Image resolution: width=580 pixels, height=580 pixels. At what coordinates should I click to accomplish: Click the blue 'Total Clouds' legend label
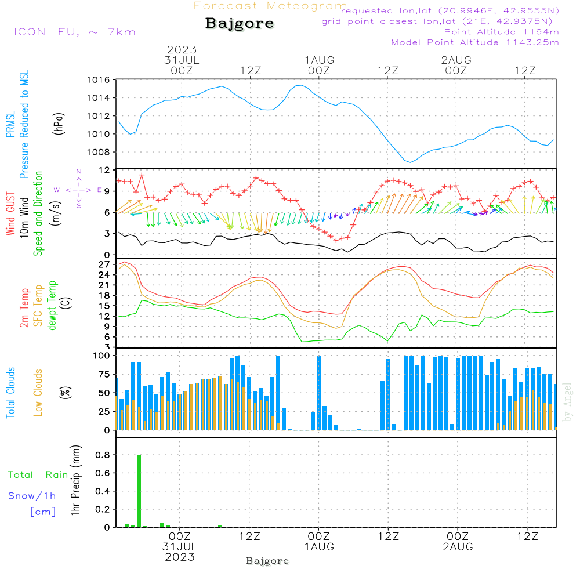(10, 393)
